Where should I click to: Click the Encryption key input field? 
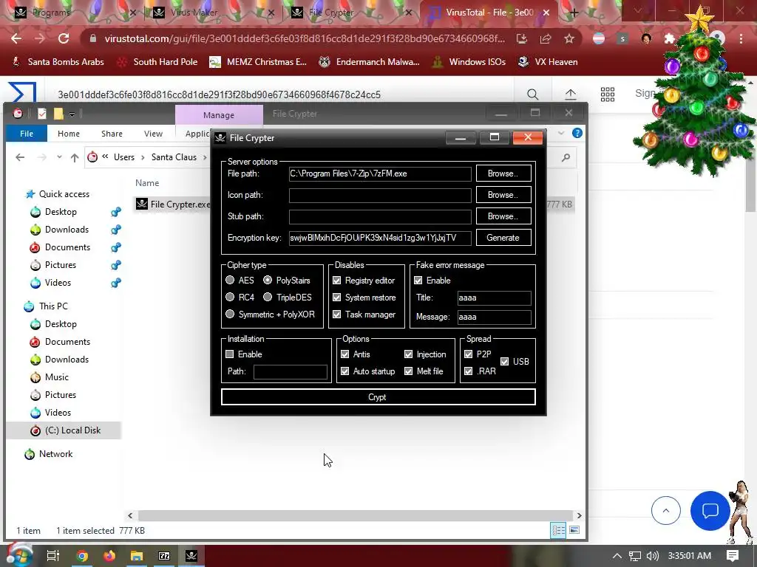[x=380, y=237]
